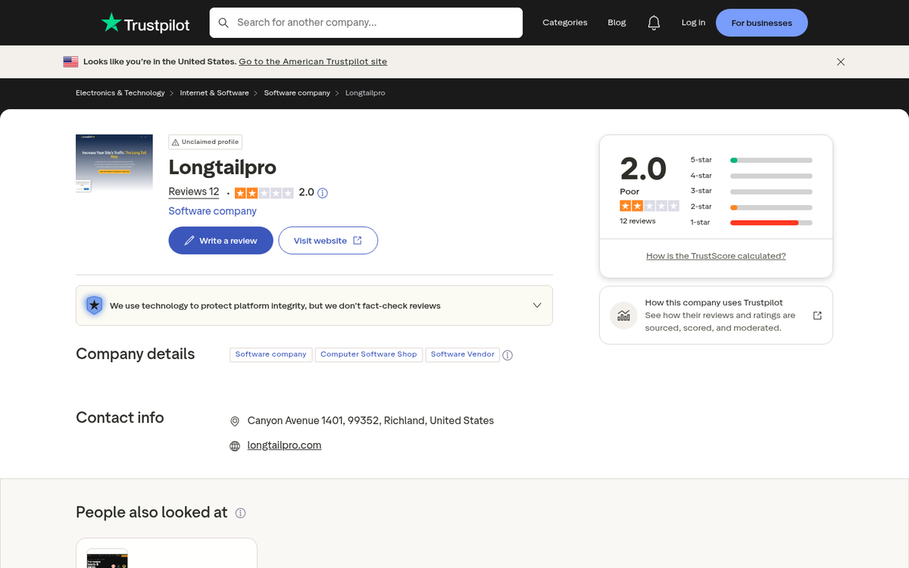Image resolution: width=909 pixels, height=568 pixels.
Task: Click the notification bell icon
Action: (x=654, y=22)
